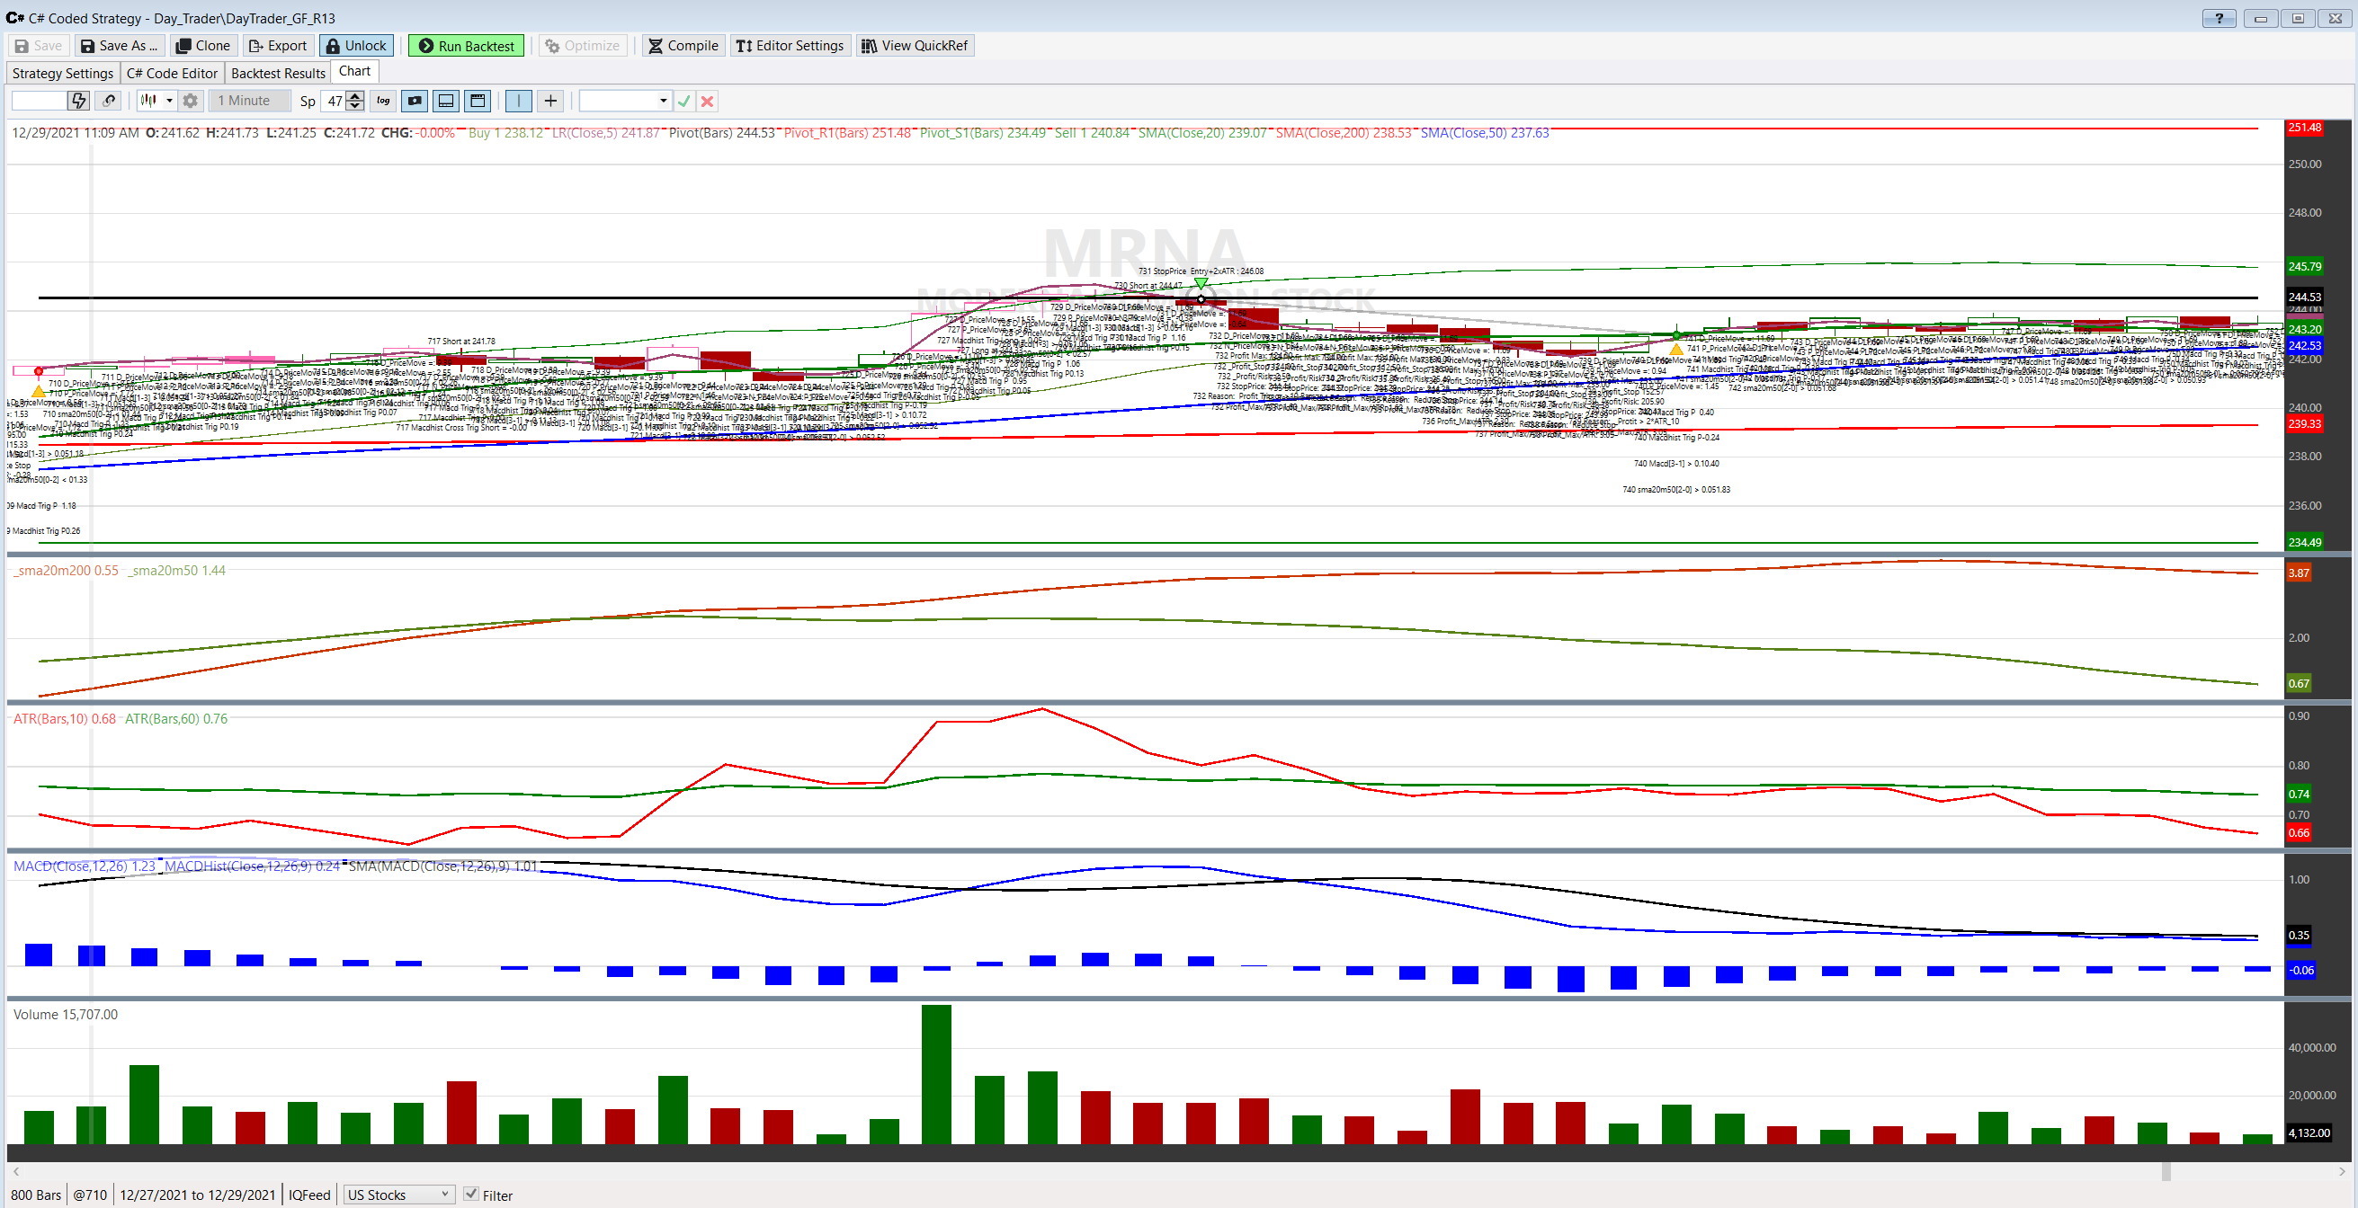Open the US Stocks market dropdown
This screenshot has height=1208, width=2358.
click(399, 1195)
